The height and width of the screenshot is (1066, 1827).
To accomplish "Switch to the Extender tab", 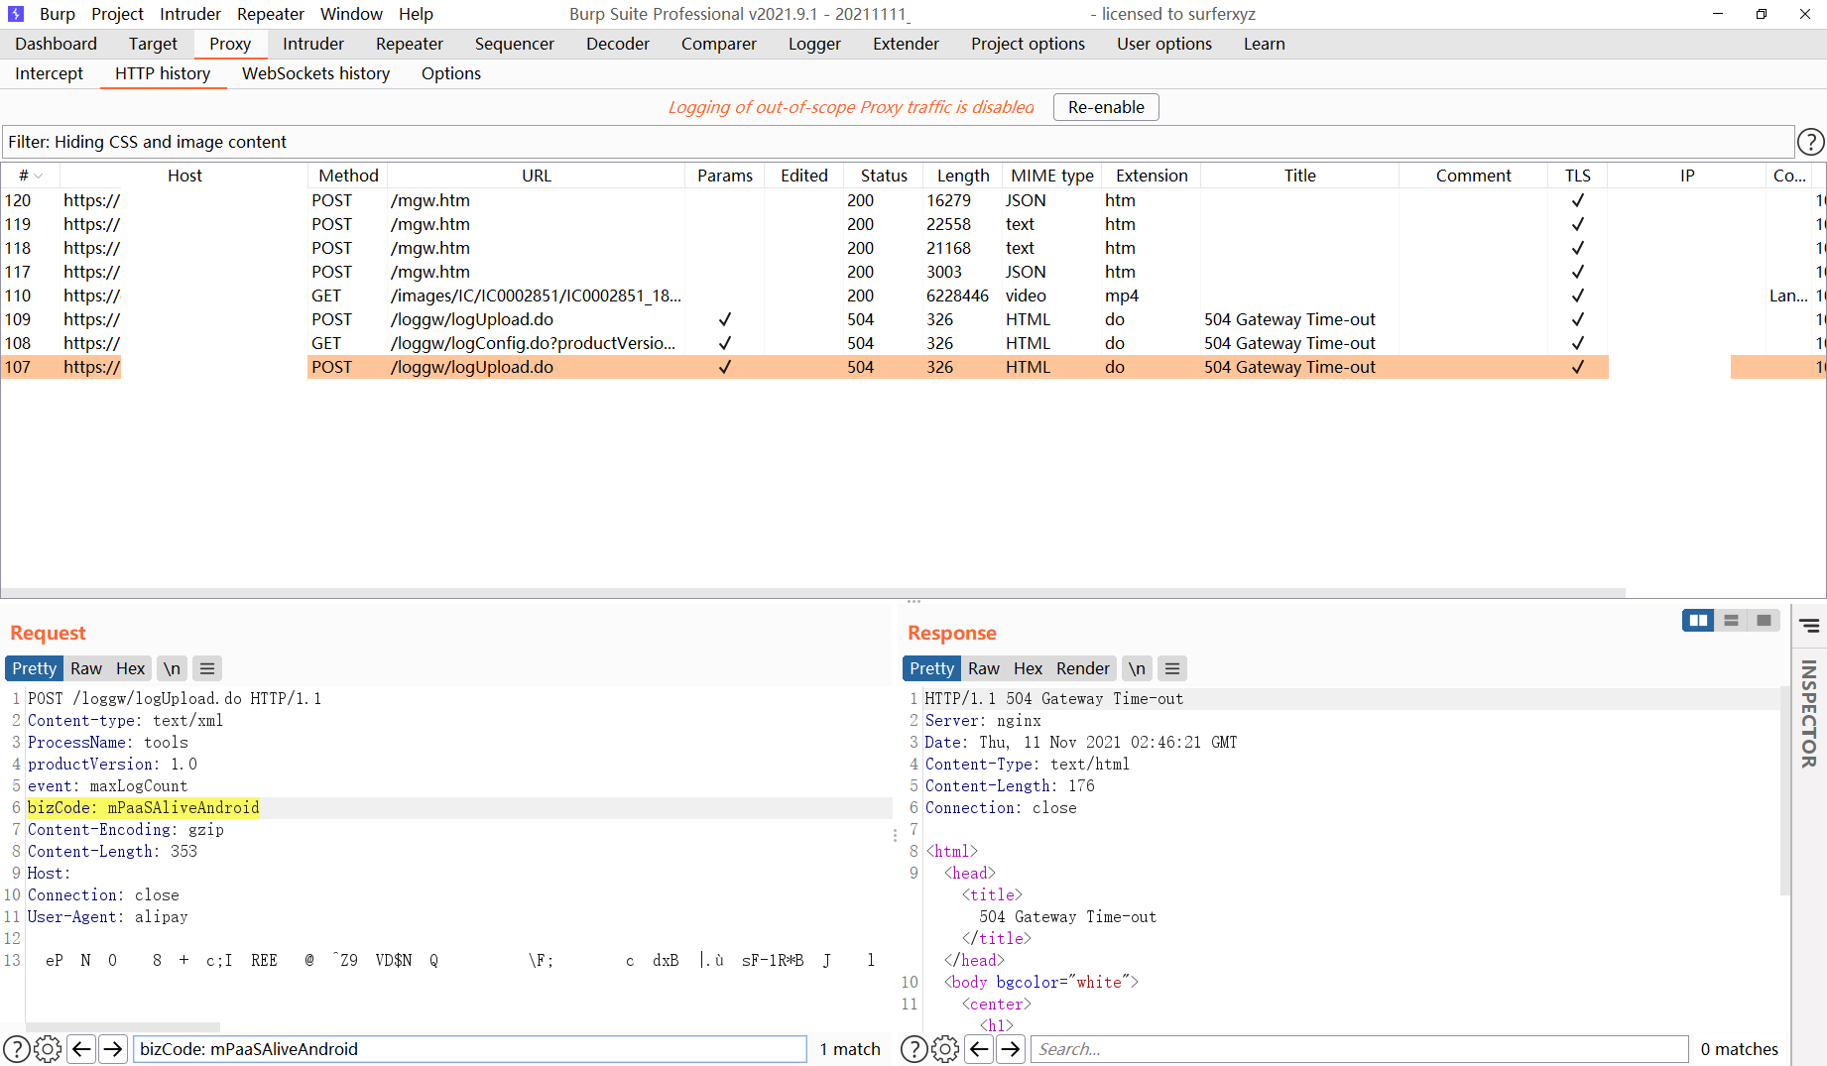I will pos(906,44).
